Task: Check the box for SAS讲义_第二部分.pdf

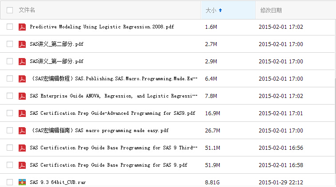Action: point(10,44)
